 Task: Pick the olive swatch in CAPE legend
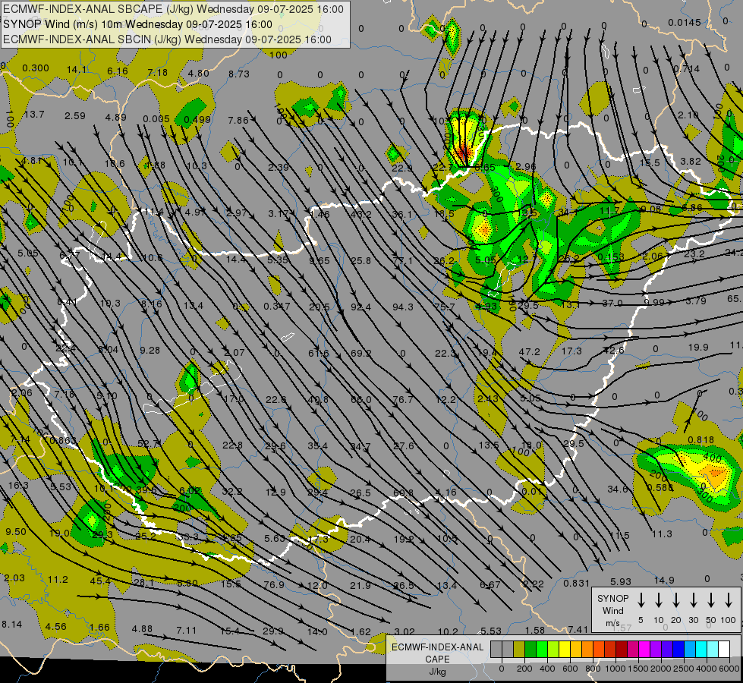519,649
